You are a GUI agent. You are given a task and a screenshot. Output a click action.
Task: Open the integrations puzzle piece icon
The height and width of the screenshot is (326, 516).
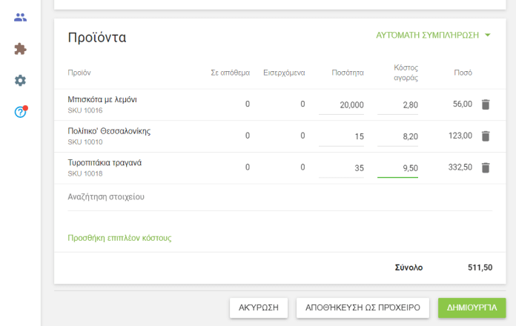pos(21,49)
